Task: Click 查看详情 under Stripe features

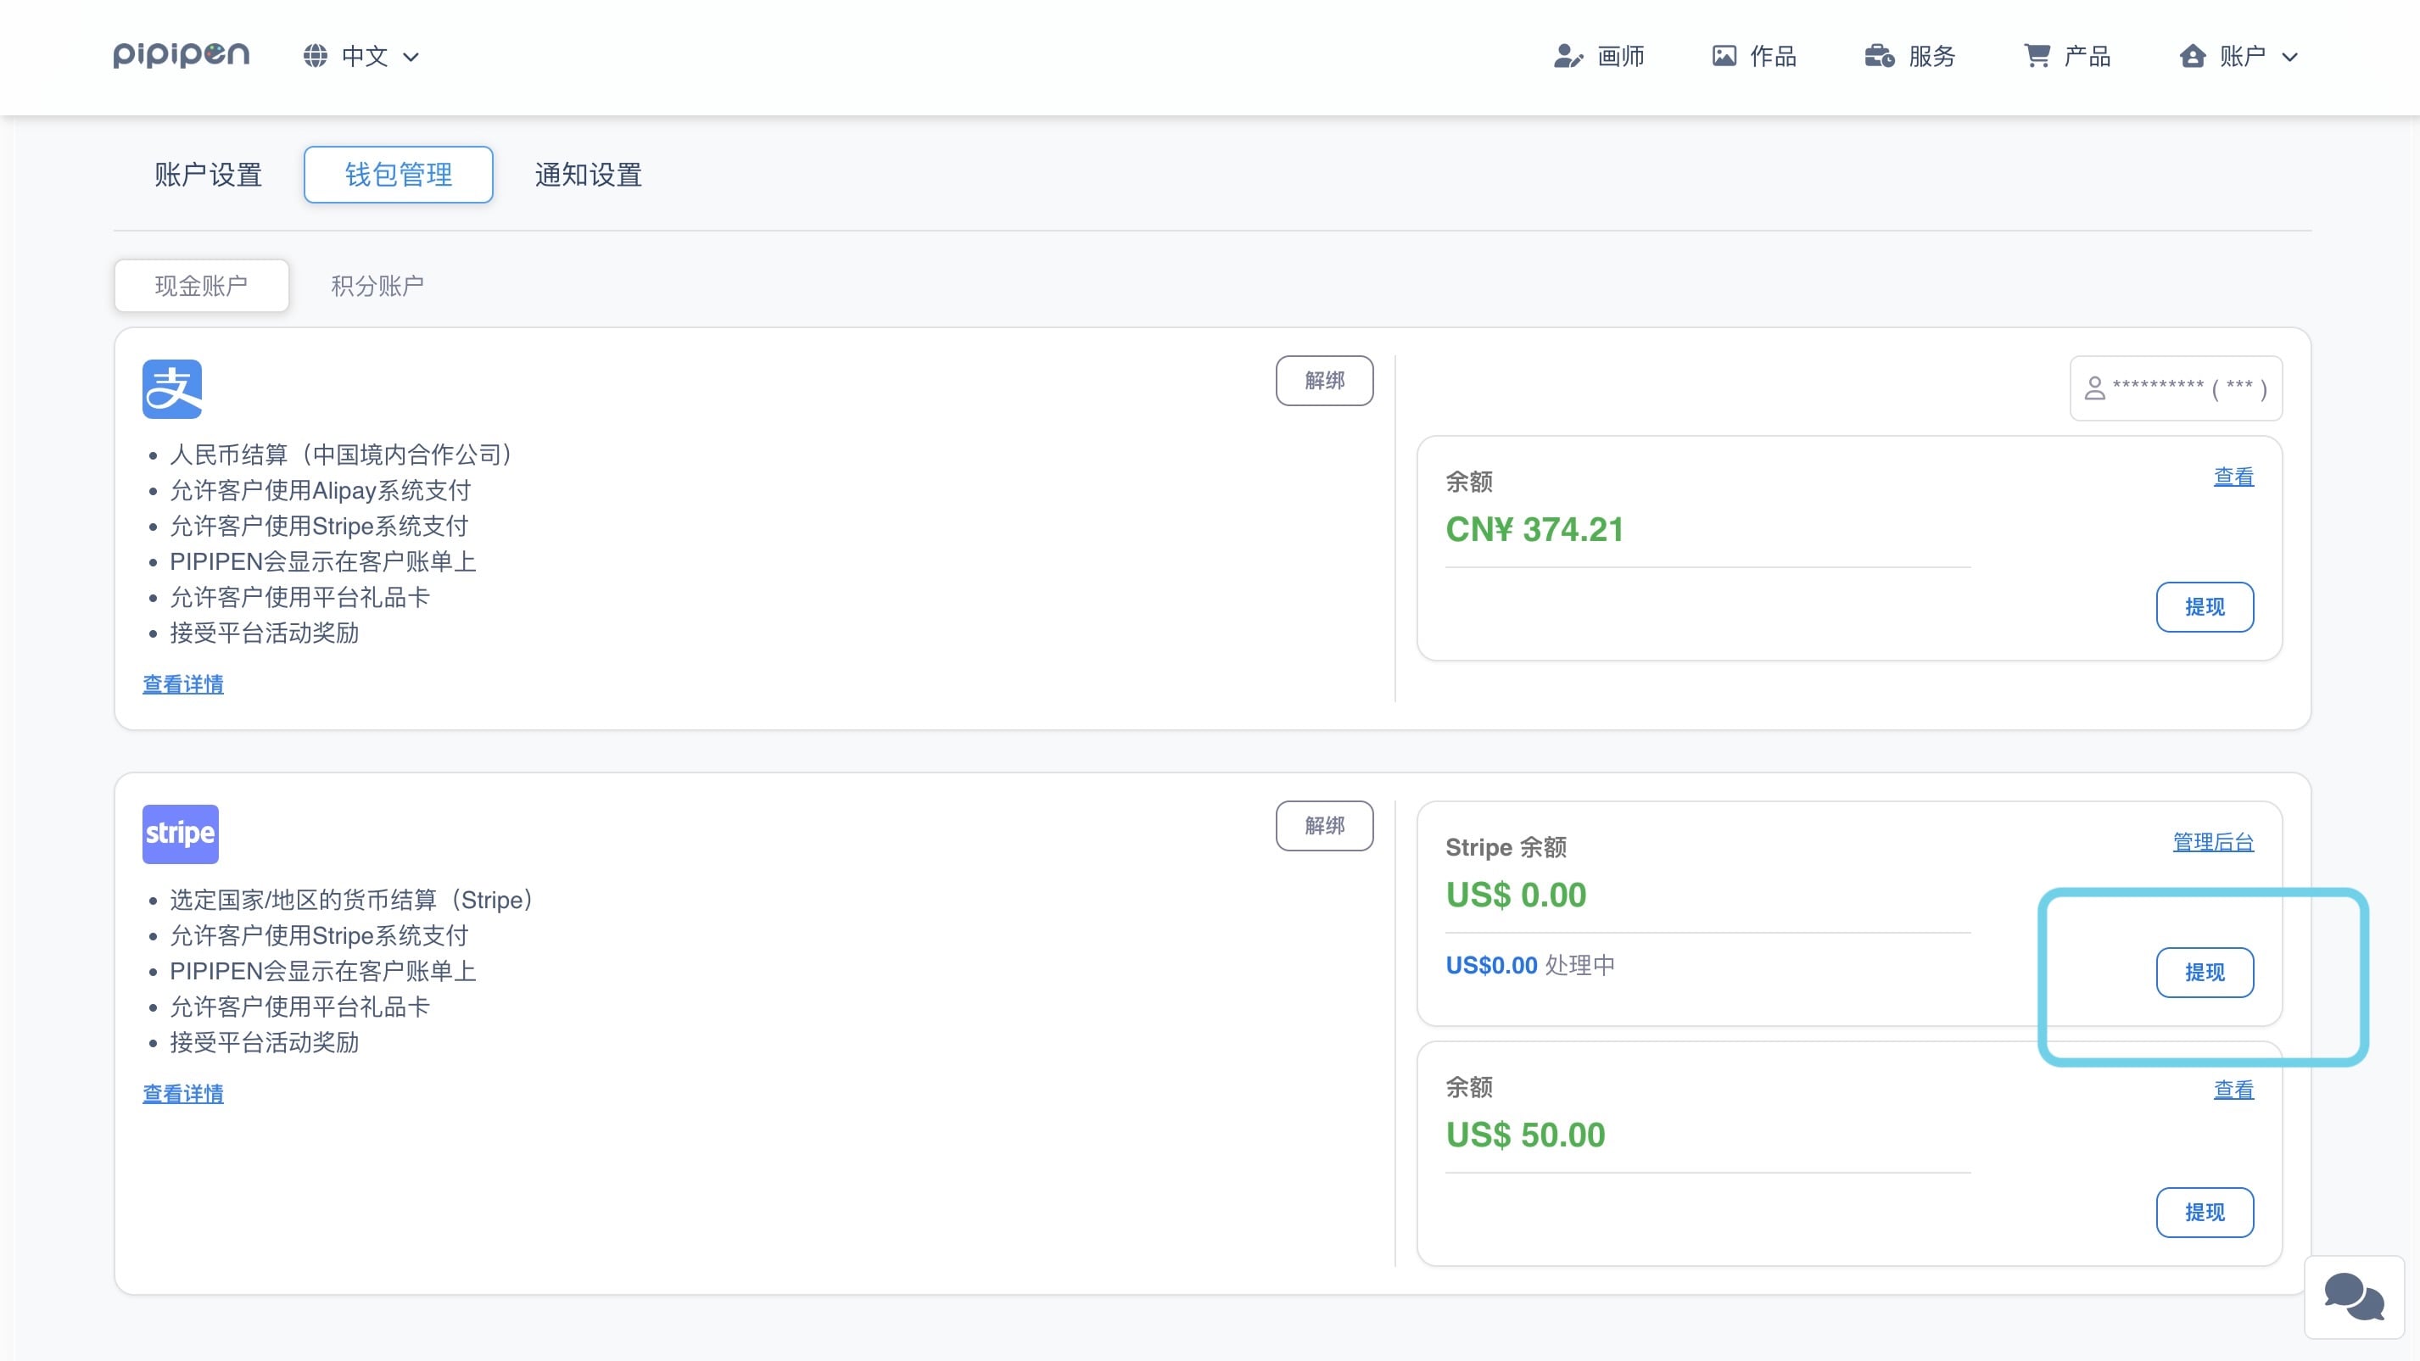Action: pyautogui.click(x=183, y=1093)
